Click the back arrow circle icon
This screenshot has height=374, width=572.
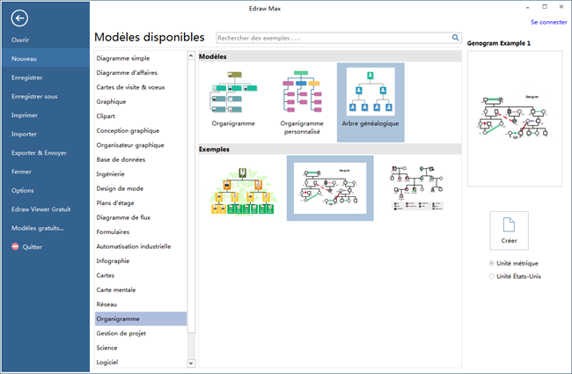[x=19, y=18]
